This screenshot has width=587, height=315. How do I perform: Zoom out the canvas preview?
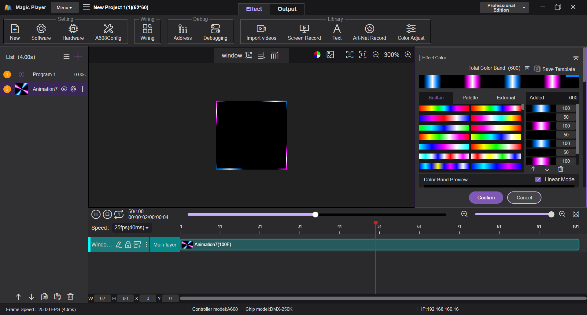376,55
